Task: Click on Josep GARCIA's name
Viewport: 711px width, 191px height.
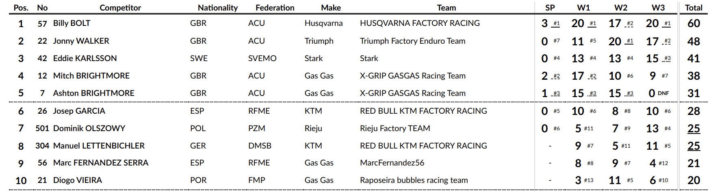Action: click(x=79, y=111)
